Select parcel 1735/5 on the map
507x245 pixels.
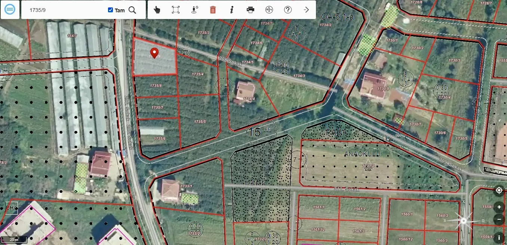[200, 122]
